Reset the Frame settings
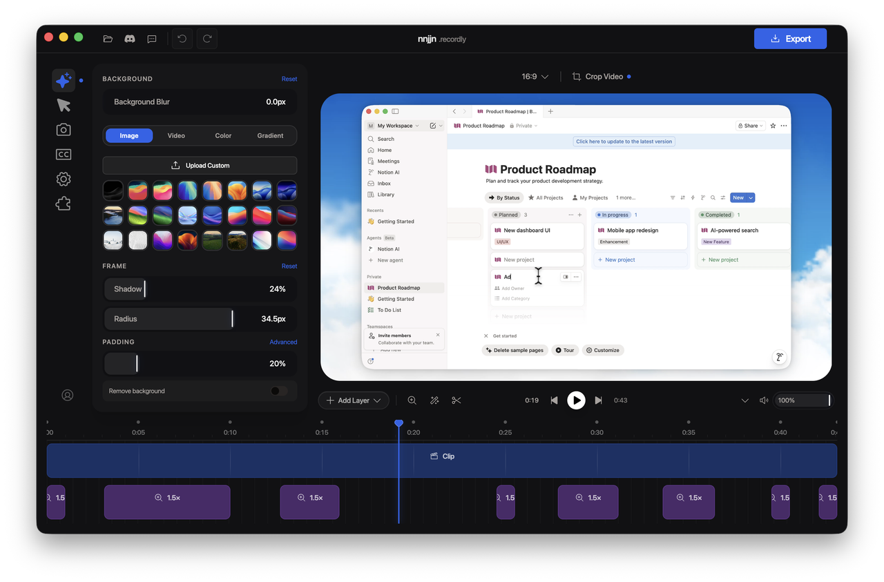 click(289, 266)
